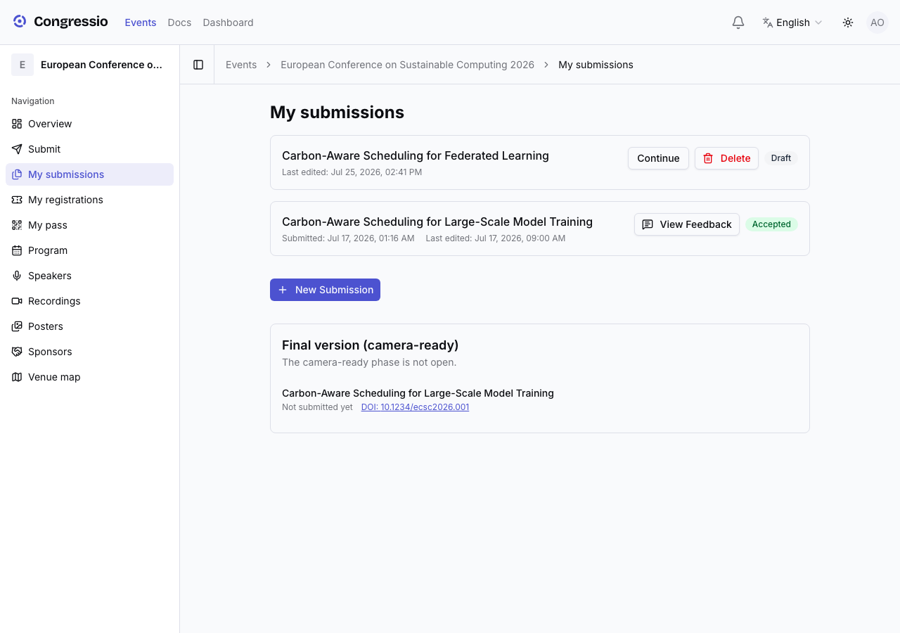Collapse the sidebar panel icon
Screen dimensions: 900x633
coord(198,65)
